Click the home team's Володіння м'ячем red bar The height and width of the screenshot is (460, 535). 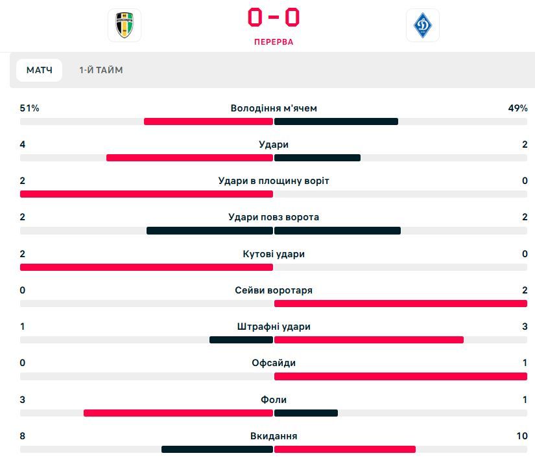pos(208,122)
